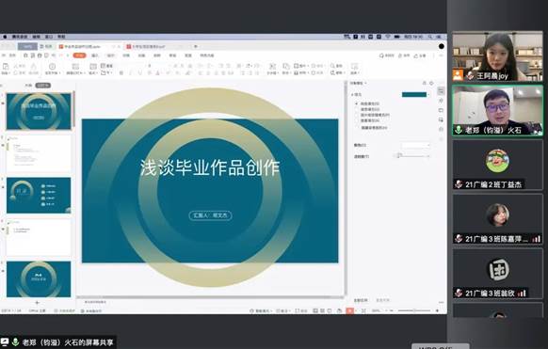Tick the hide background graphics checkbox
This screenshot has width=548, height=349.
point(372,128)
